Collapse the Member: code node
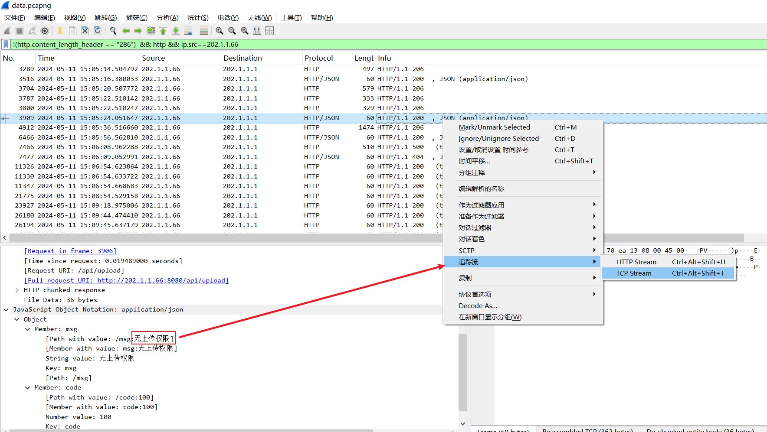The image size is (767, 432). tap(27, 388)
